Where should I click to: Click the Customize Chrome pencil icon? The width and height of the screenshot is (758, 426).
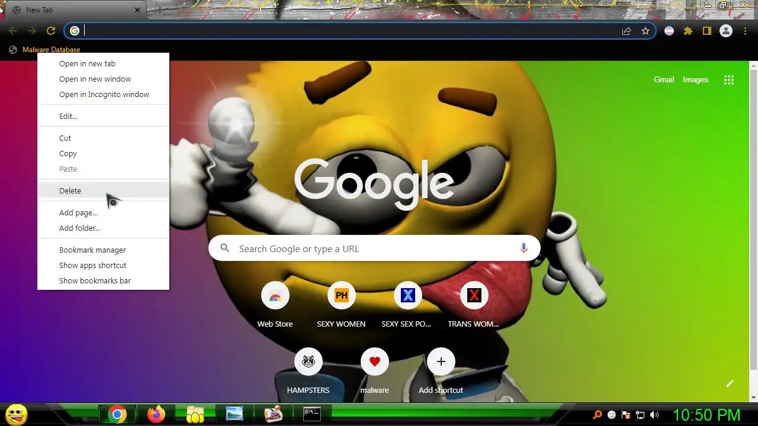730,383
